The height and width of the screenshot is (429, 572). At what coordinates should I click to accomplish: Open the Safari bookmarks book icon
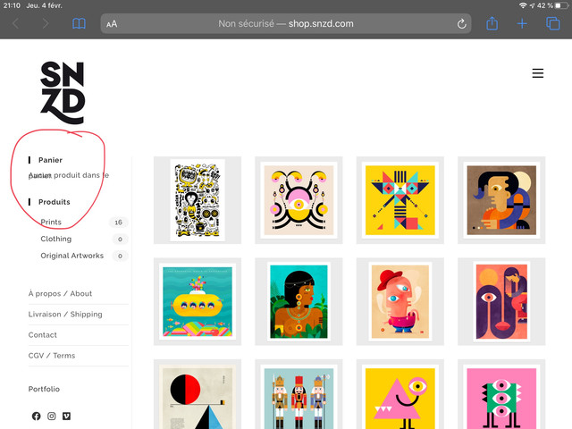click(x=79, y=24)
